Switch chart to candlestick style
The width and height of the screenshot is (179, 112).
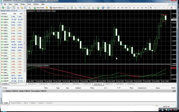[x=72, y=8]
